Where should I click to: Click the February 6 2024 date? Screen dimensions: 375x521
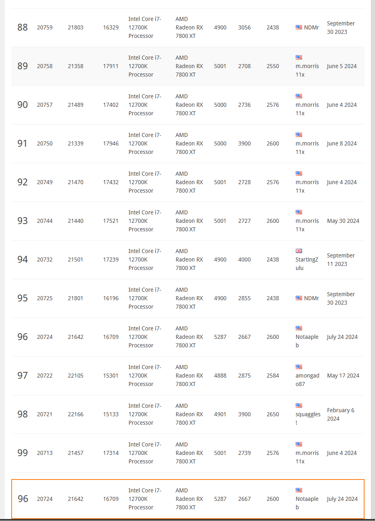click(x=341, y=414)
